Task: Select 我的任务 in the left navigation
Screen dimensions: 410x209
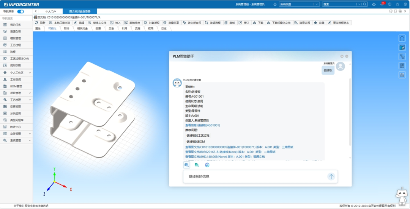Action: (x=16, y=25)
